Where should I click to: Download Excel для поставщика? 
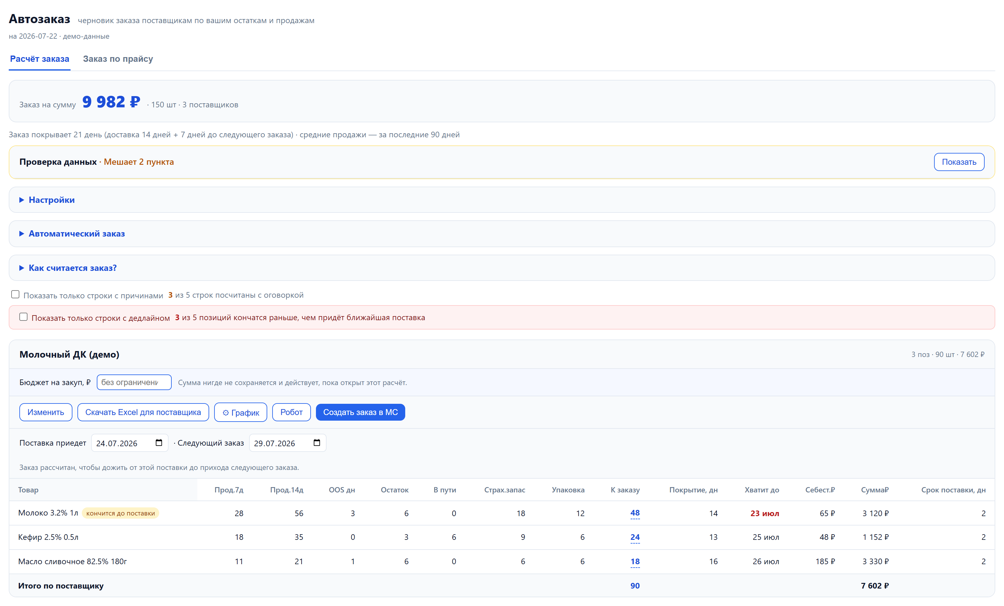(143, 412)
